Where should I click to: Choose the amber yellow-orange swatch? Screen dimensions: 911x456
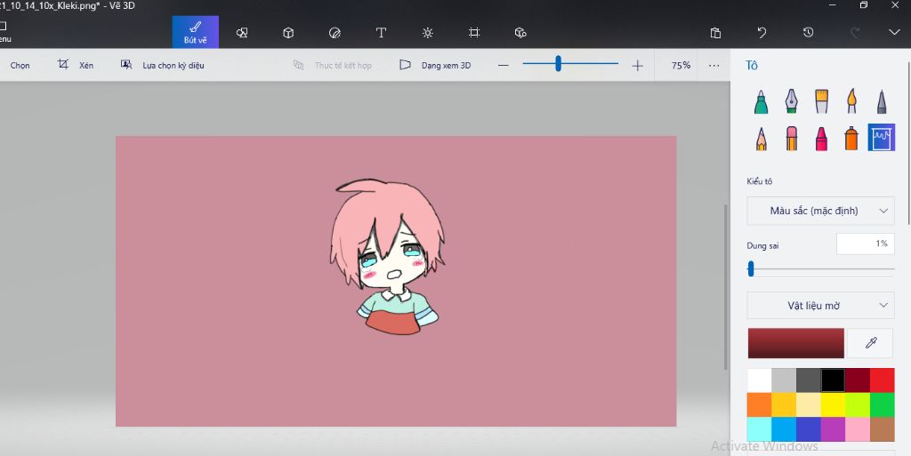point(784,405)
